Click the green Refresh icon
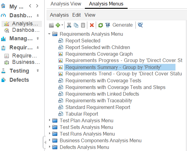This screenshot has height=151, width=187. [x=100, y=25]
